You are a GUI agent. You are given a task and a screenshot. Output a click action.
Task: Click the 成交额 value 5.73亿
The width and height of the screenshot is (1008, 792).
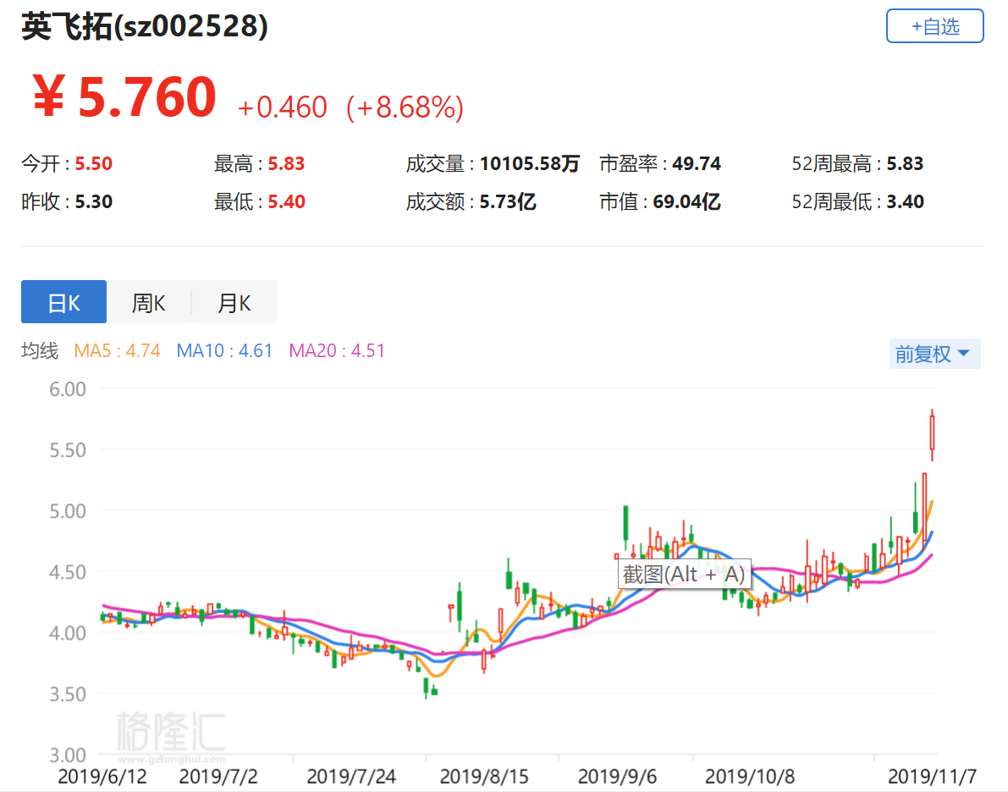tap(508, 202)
